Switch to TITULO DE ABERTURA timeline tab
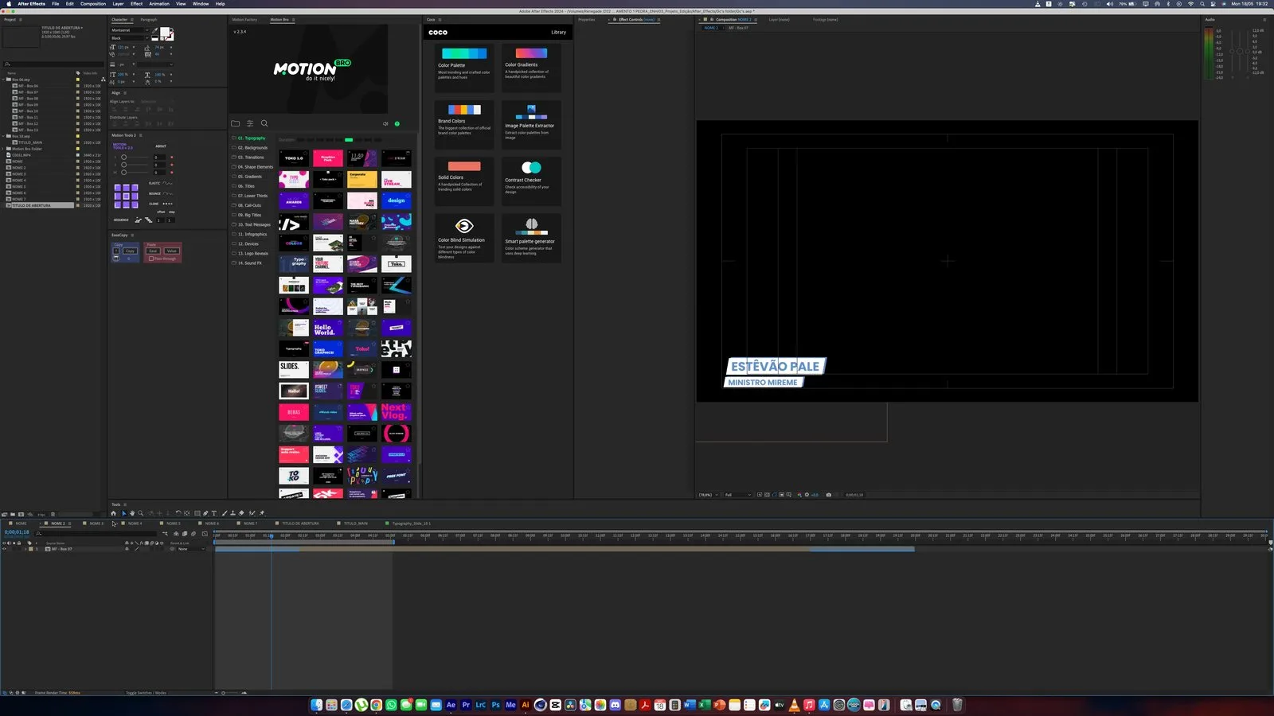The width and height of the screenshot is (1274, 716). click(x=300, y=523)
